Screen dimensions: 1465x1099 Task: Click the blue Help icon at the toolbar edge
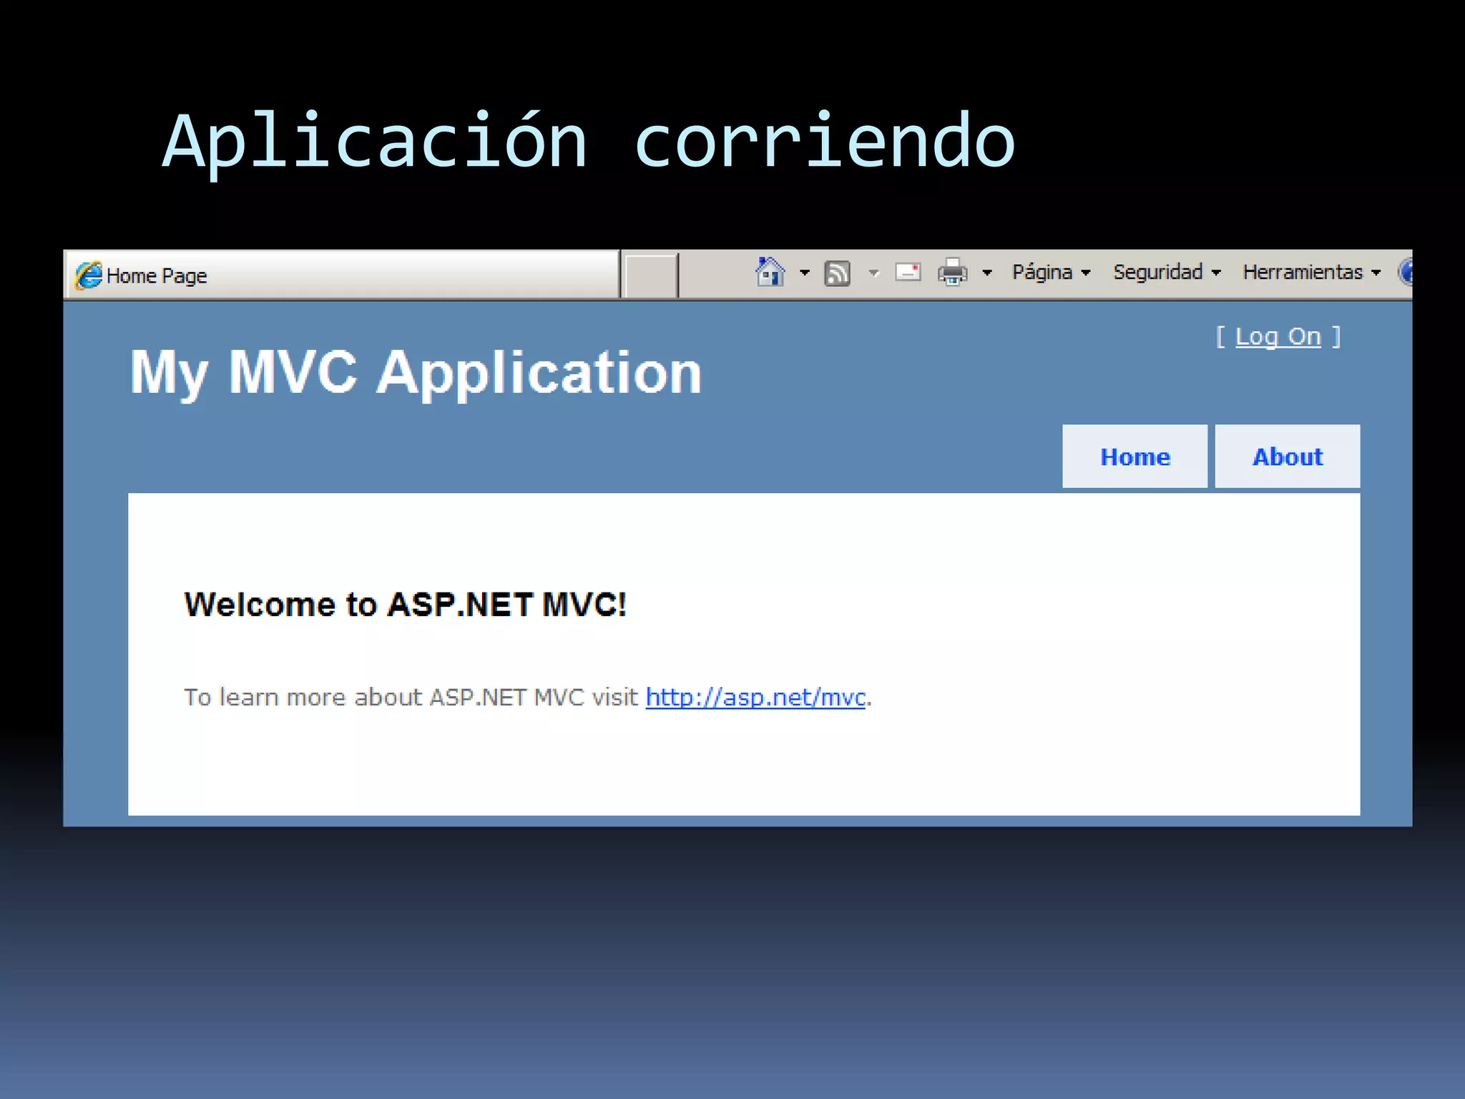pos(1406,273)
